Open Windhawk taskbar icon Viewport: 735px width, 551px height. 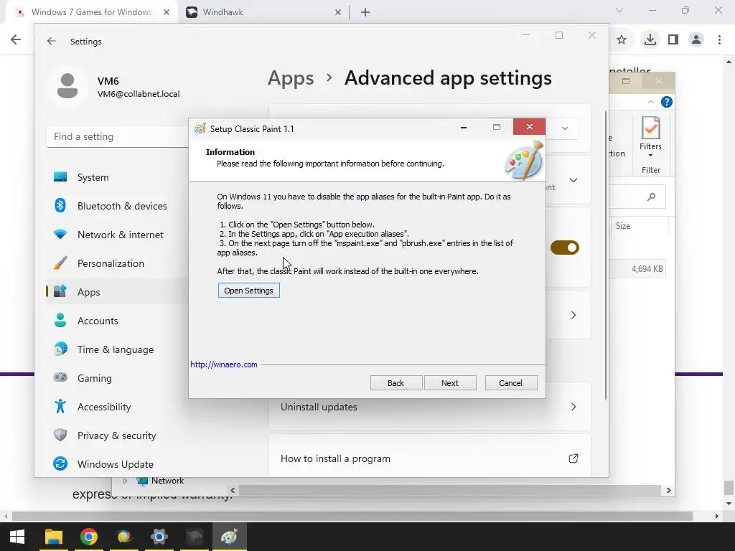(x=194, y=537)
